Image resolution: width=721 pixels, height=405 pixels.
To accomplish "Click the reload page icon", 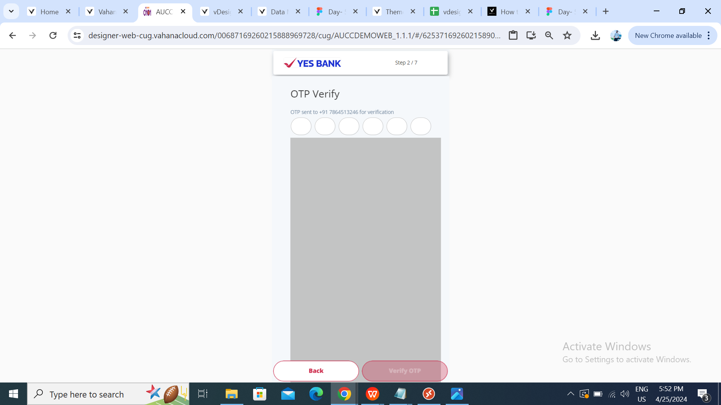I will (x=53, y=36).
